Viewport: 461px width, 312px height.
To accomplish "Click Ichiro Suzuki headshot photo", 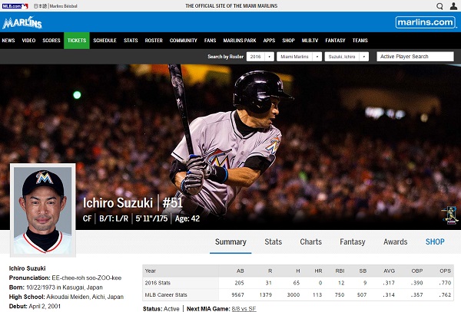I will [x=43, y=210].
